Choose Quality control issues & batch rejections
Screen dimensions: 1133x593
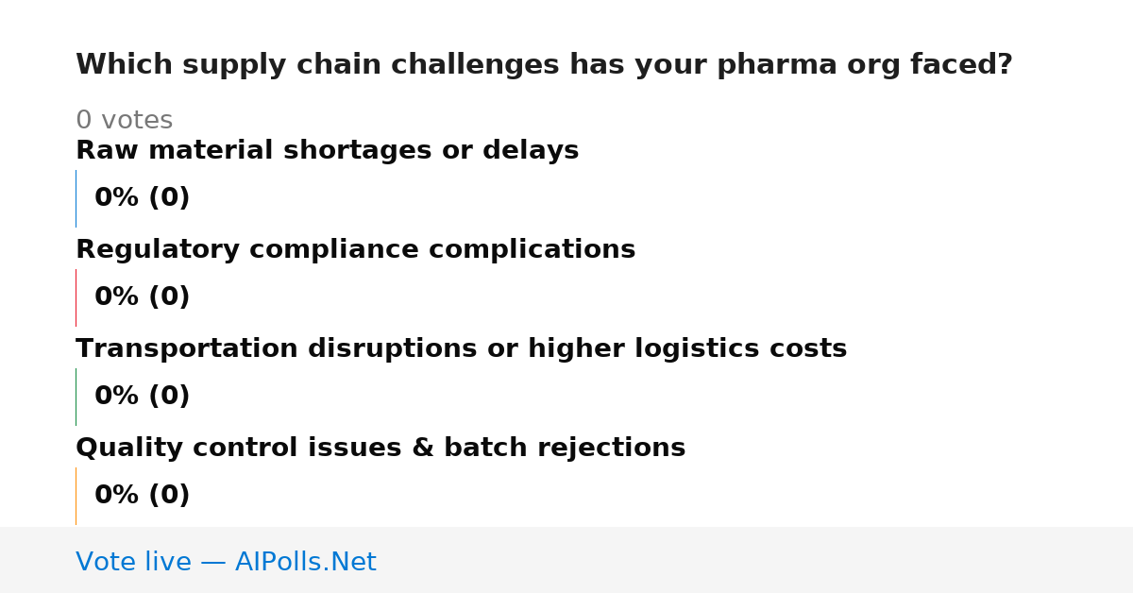[x=380, y=449]
